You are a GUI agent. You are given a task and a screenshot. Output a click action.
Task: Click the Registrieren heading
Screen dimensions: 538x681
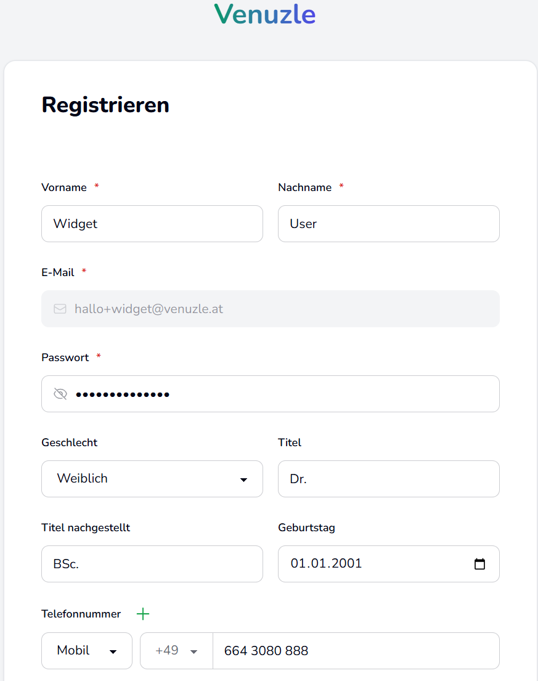click(x=105, y=105)
